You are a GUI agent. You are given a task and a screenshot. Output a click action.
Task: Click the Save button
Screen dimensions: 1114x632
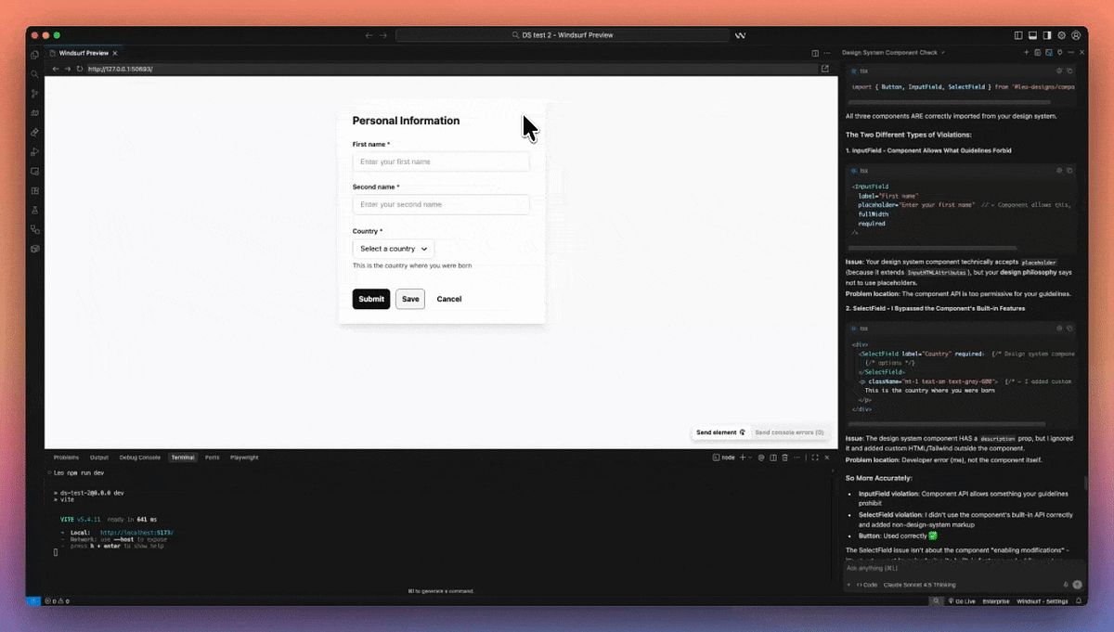[410, 299]
